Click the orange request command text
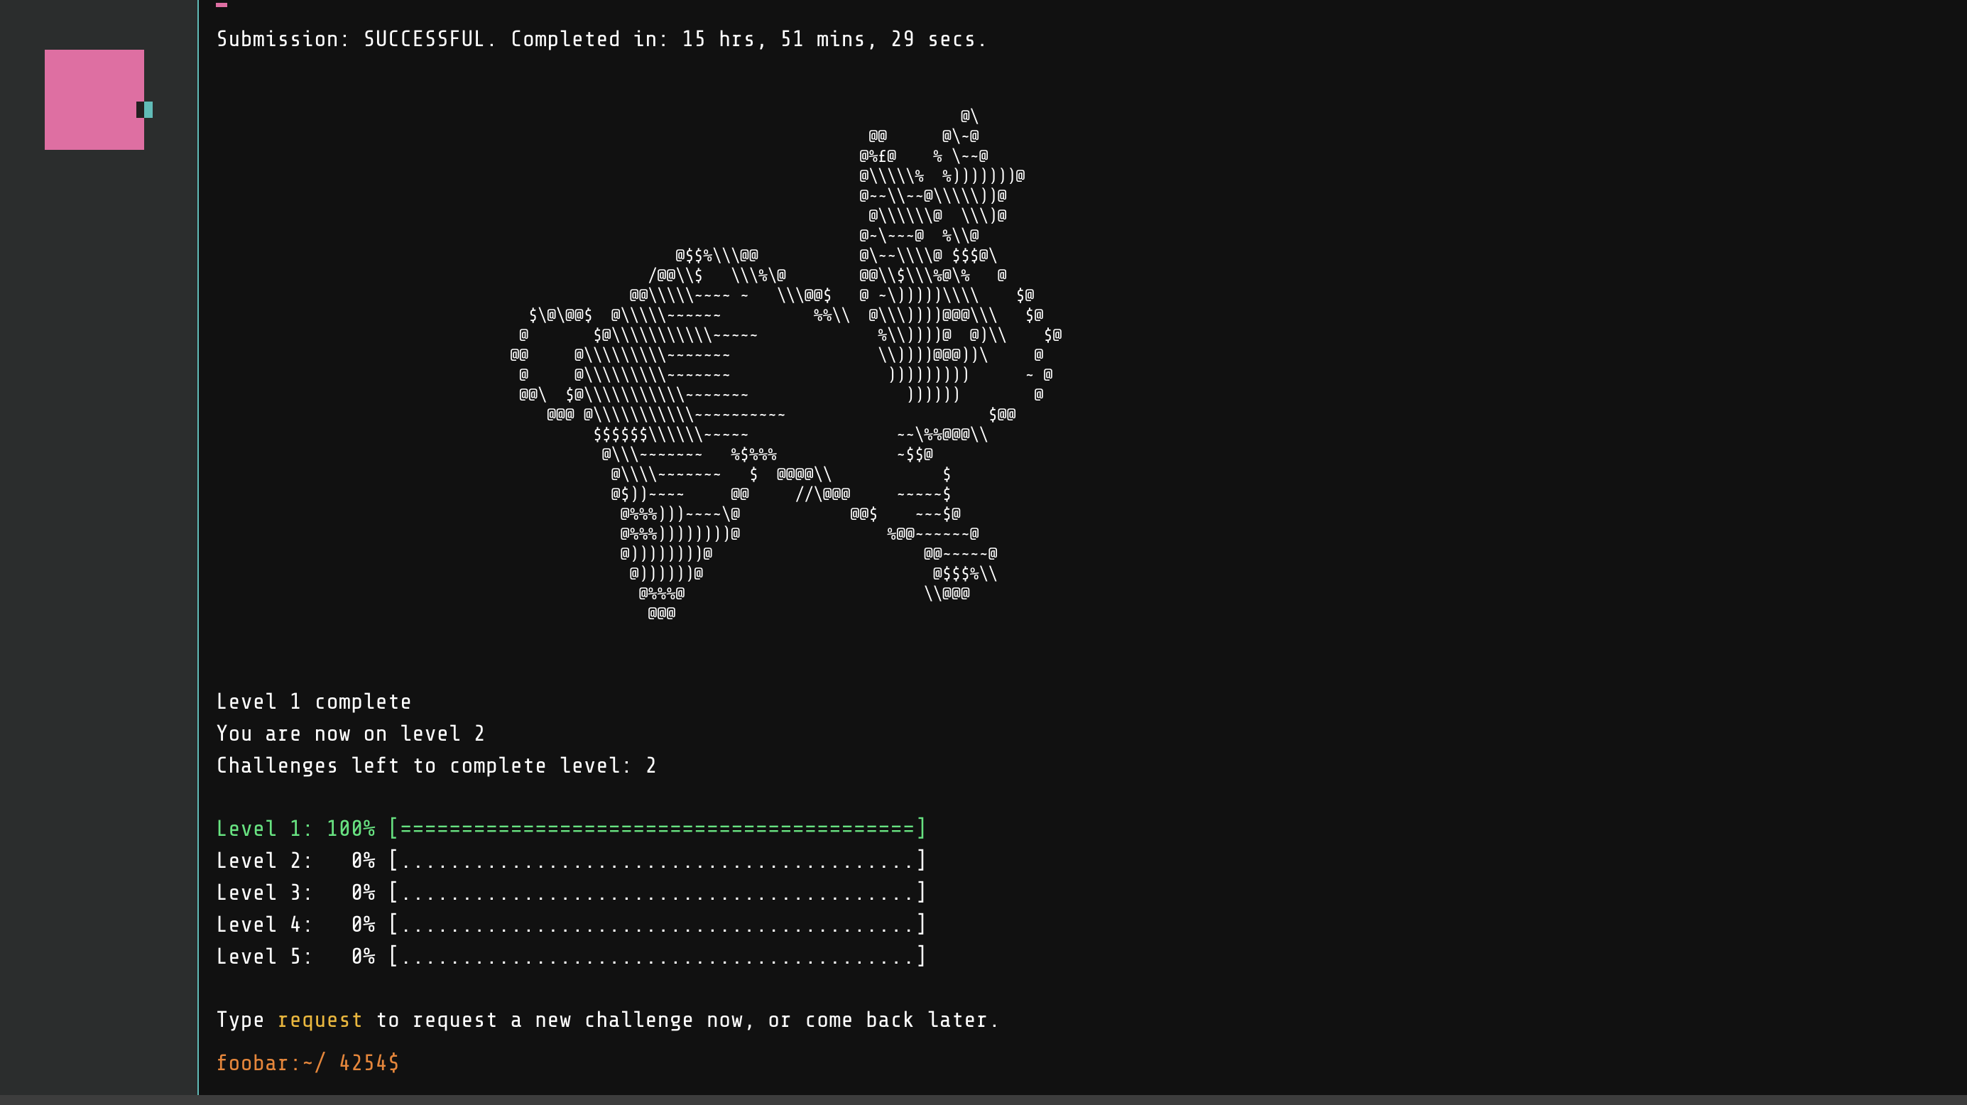The width and height of the screenshot is (1967, 1105). tap(321, 1020)
